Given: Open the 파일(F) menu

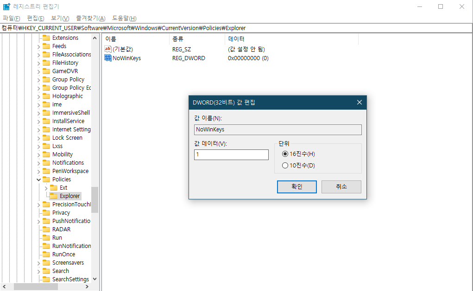Looking at the screenshot, I should point(12,19).
